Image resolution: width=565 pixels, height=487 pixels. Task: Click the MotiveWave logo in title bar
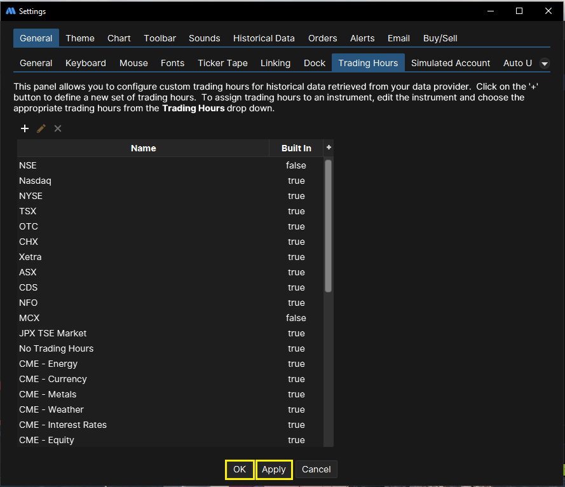click(x=10, y=11)
